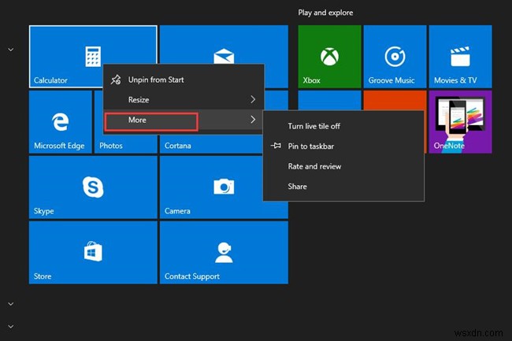Open the Mail envelope tile

tap(224, 55)
